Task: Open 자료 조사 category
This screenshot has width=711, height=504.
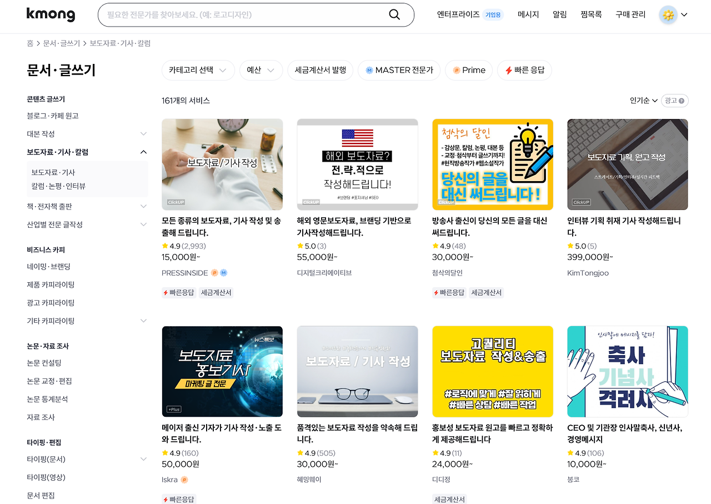Action: pos(41,417)
